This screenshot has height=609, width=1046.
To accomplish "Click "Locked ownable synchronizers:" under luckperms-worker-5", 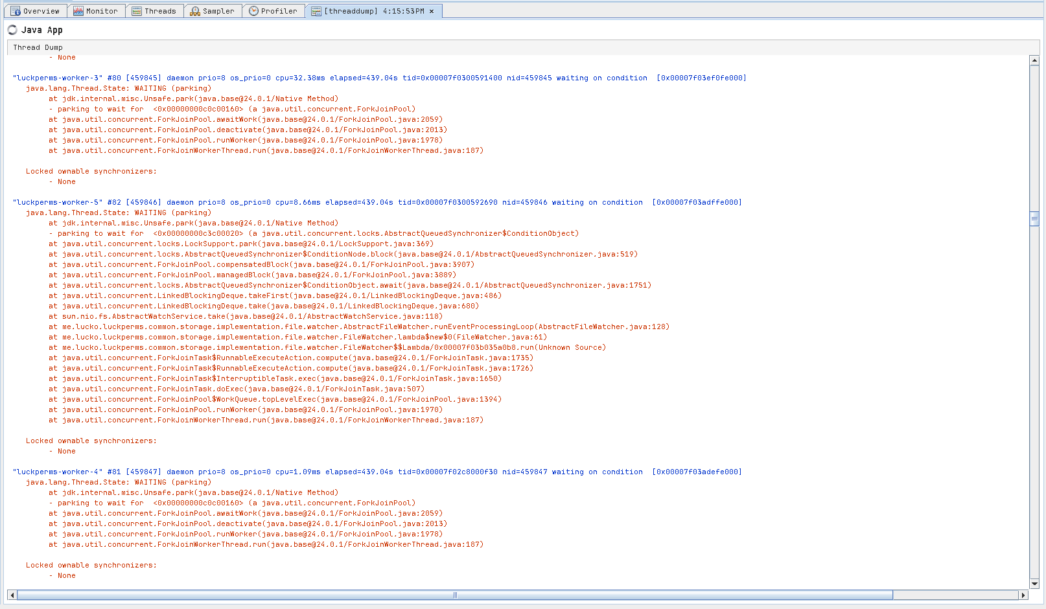I will point(91,441).
